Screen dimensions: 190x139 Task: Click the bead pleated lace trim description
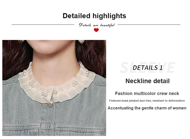pyautogui.click(x=147, y=101)
